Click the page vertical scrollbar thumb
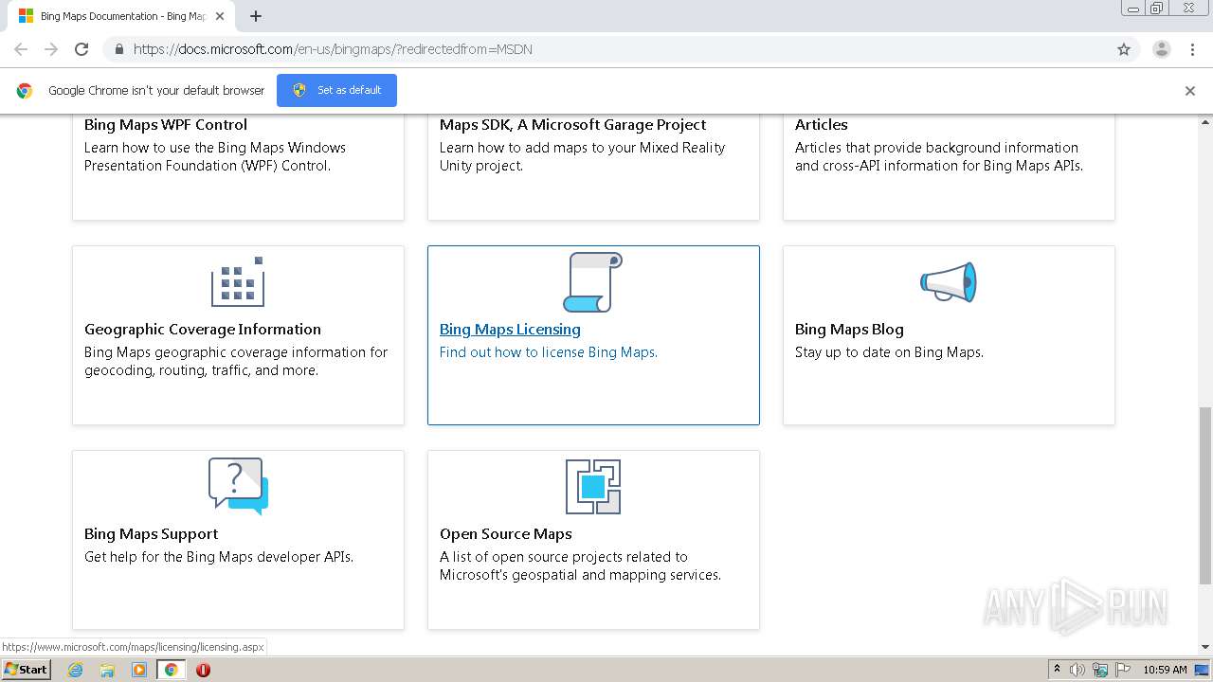Viewport: 1213px width, 682px height. click(1205, 496)
